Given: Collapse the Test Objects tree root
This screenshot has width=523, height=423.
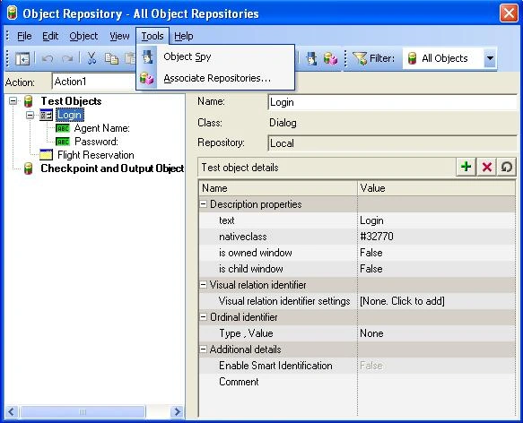Looking at the screenshot, I should (13, 100).
